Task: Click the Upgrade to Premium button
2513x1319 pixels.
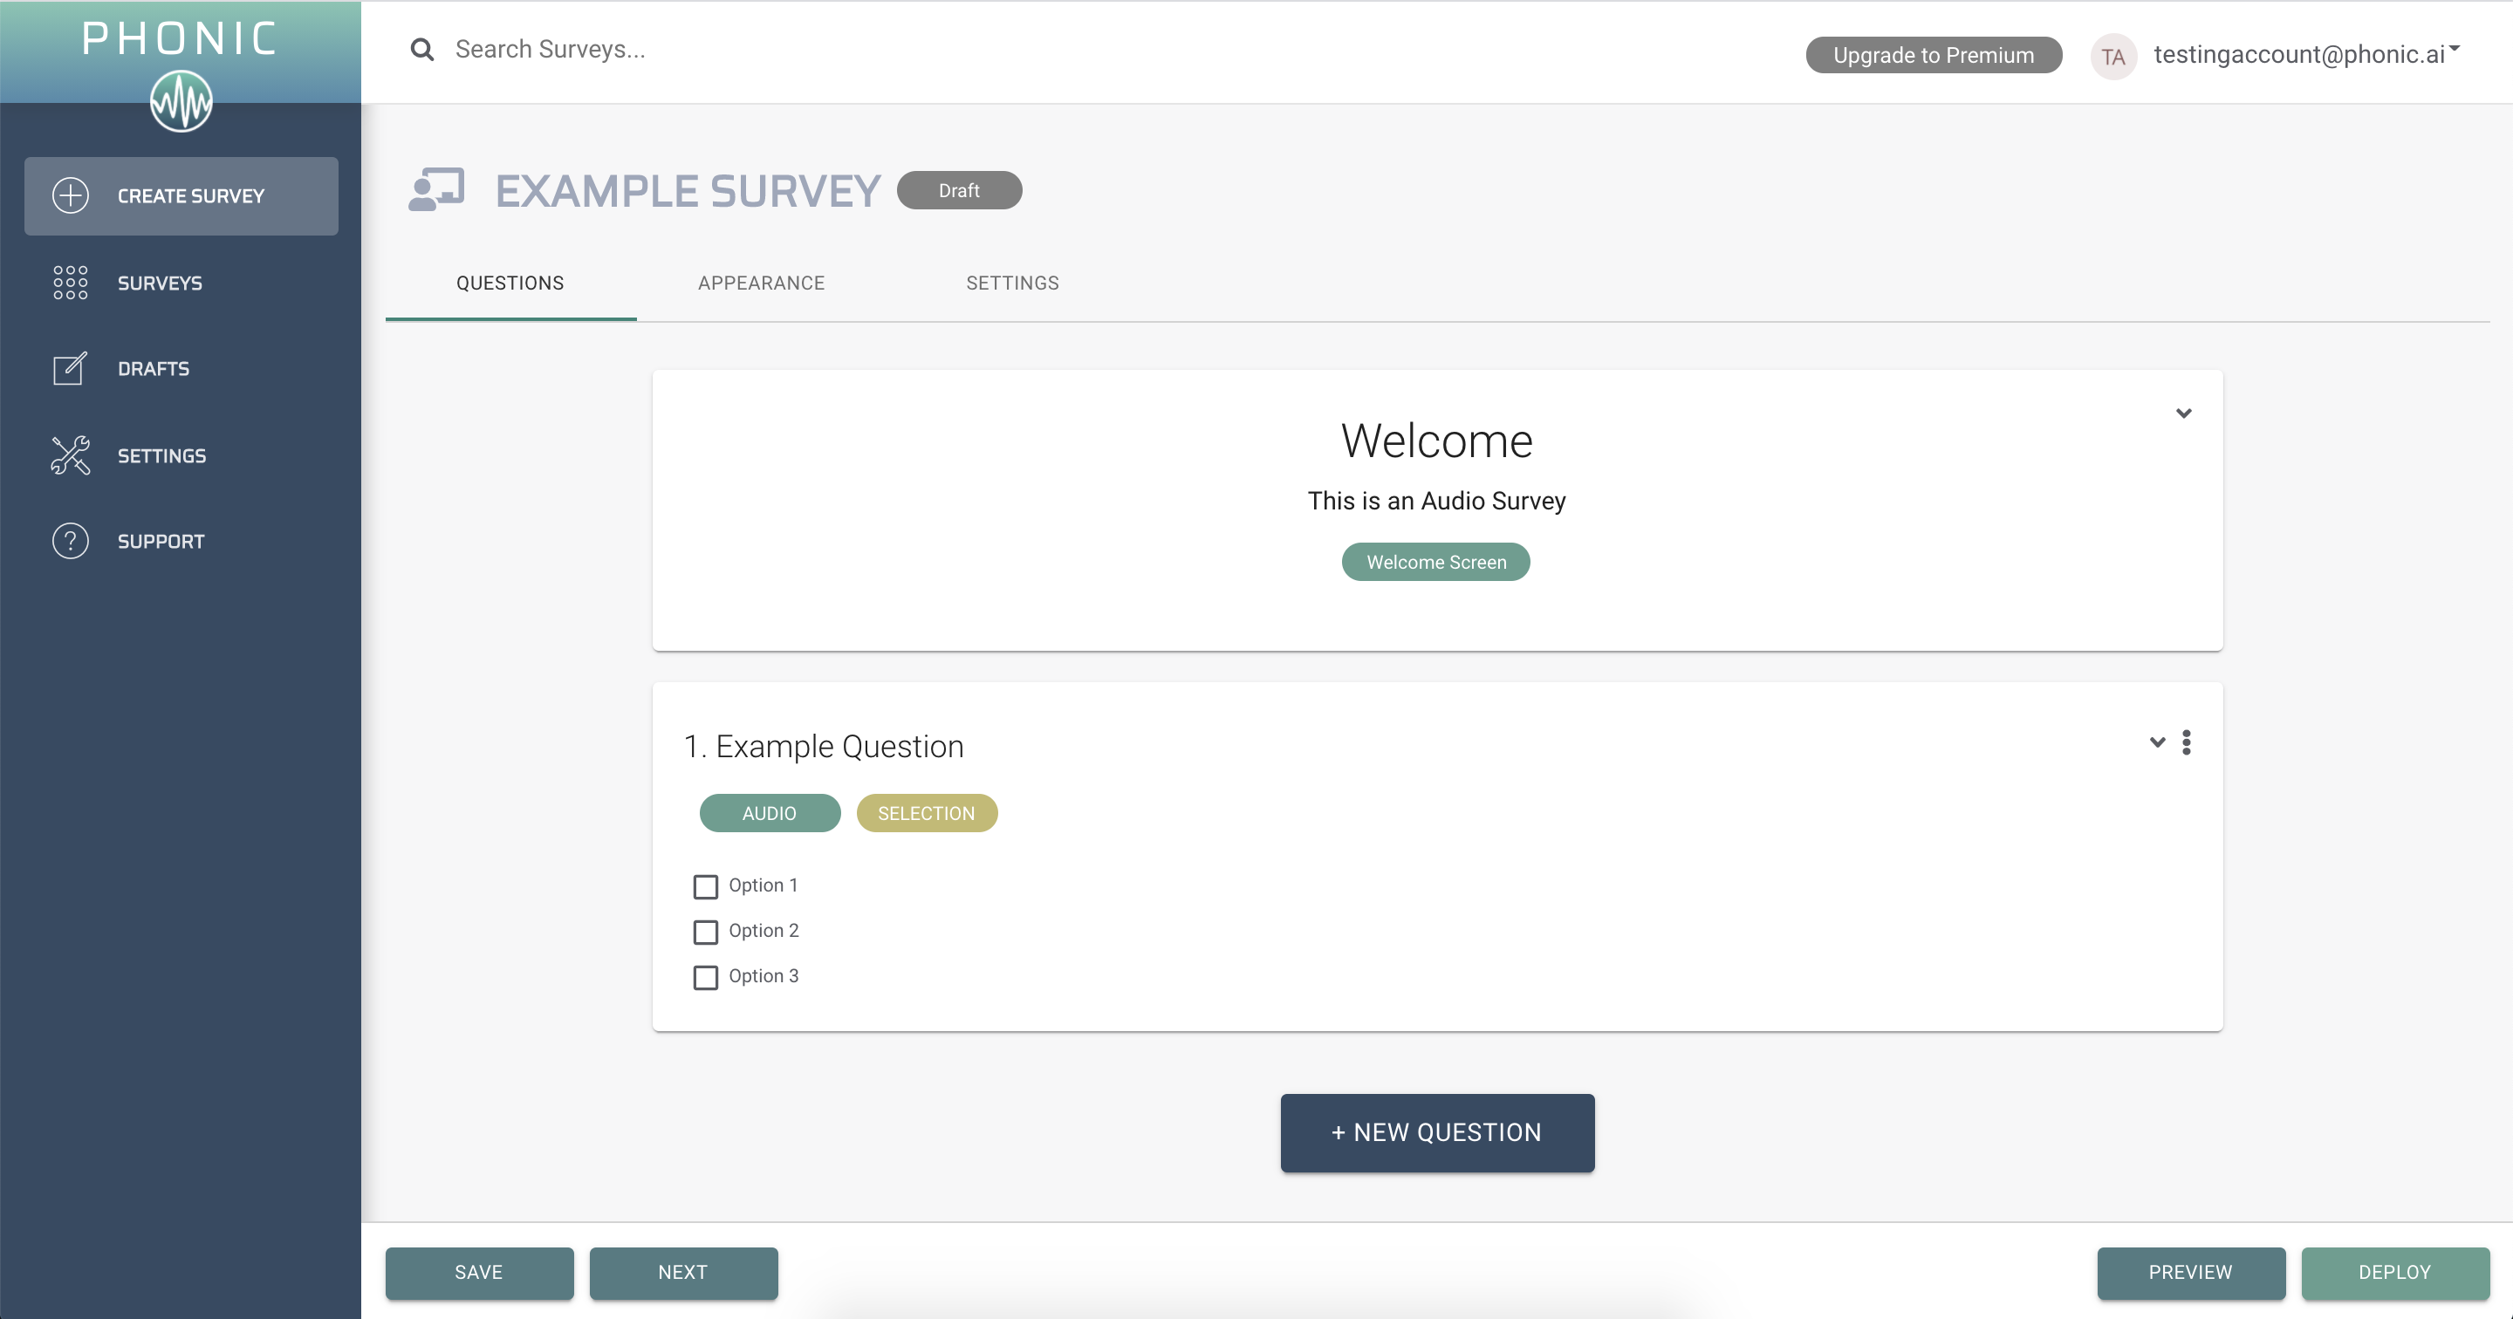Action: [x=1934, y=55]
